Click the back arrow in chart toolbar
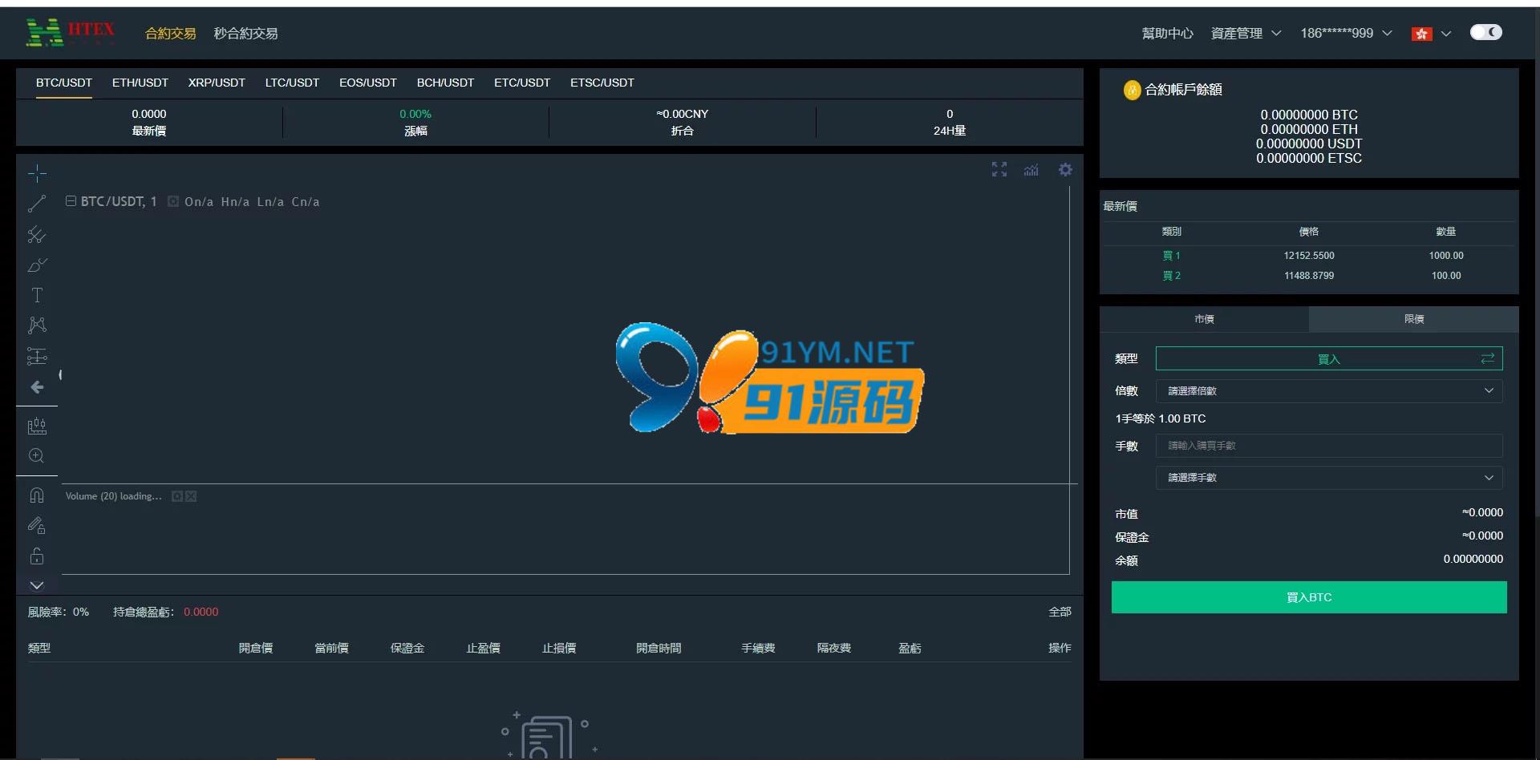Image resolution: width=1540 pixels, height=760 pixels. [x=37, y=387]
